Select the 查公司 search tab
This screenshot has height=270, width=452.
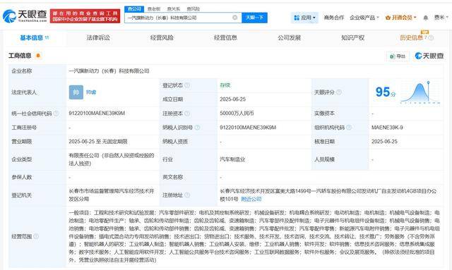click(134, 9)
